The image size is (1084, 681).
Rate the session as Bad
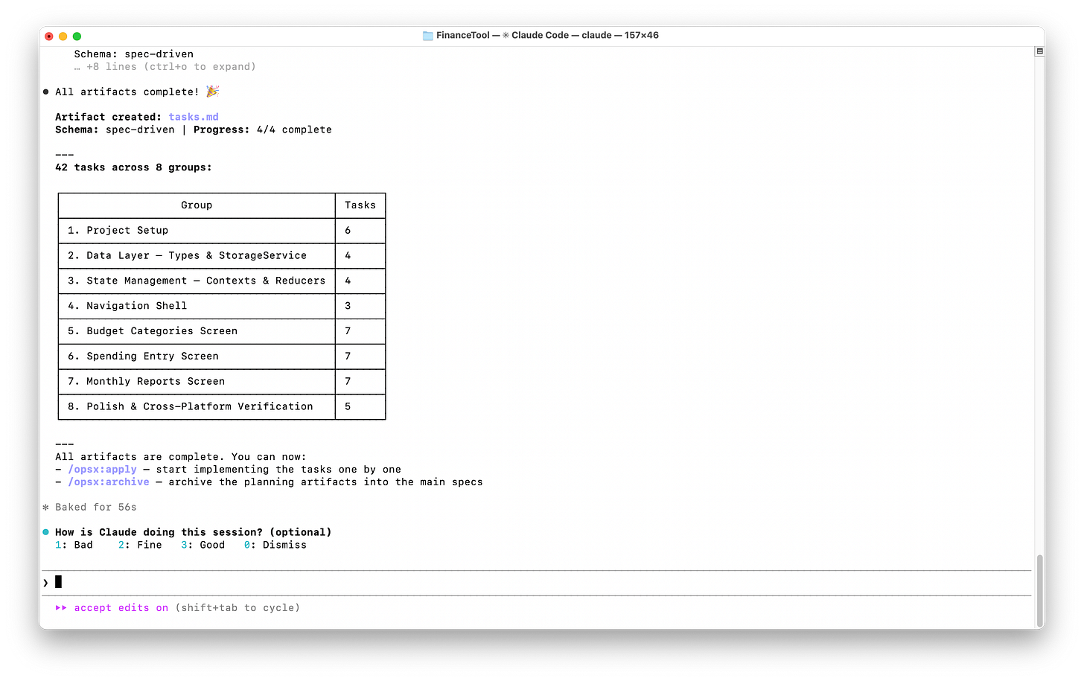point(74,546)
